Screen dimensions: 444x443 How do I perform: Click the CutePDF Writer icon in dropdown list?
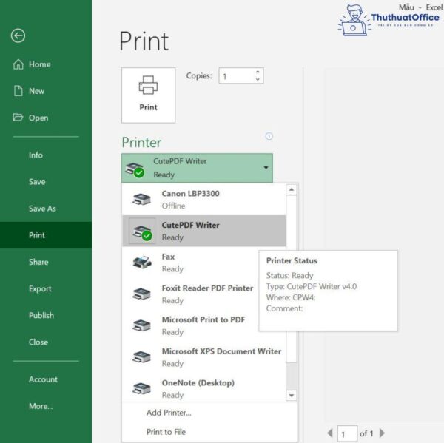[142, 231]
